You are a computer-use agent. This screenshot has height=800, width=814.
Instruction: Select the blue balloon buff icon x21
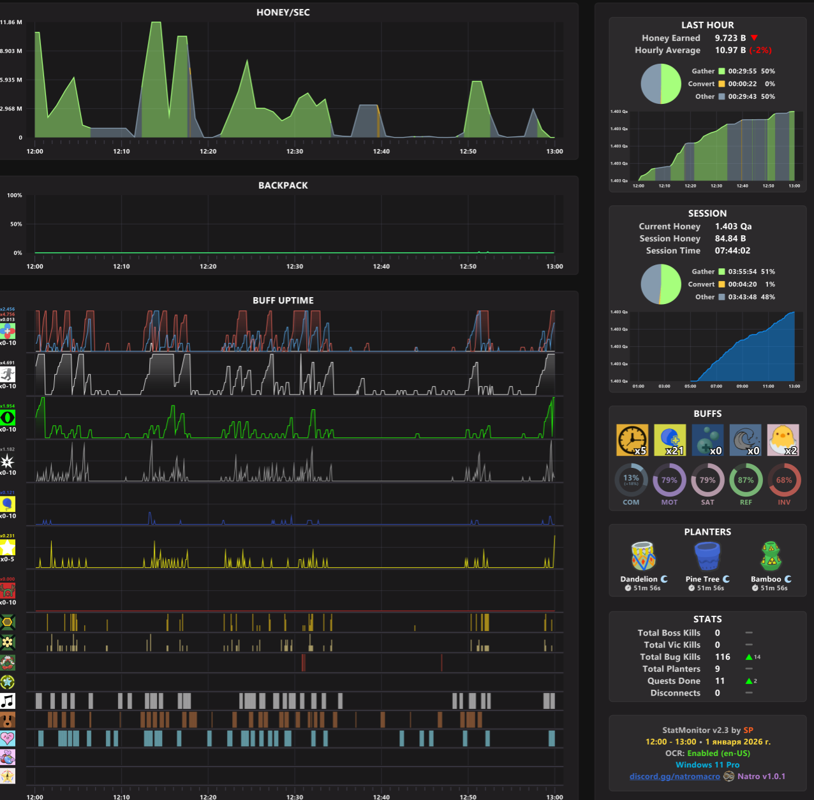click(670, 440)
